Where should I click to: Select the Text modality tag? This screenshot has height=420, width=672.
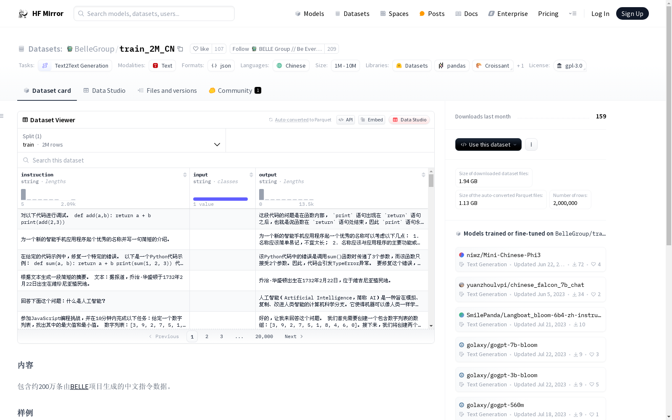(163, 66)
